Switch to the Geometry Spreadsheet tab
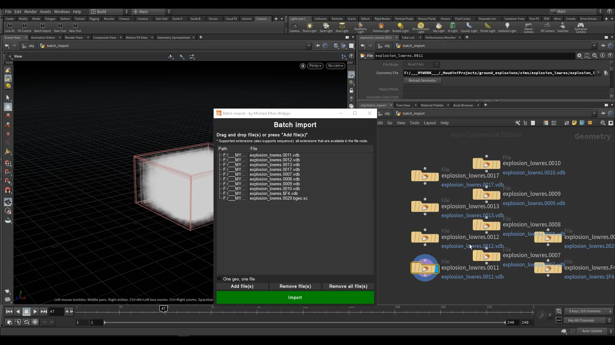 [174, 37]
